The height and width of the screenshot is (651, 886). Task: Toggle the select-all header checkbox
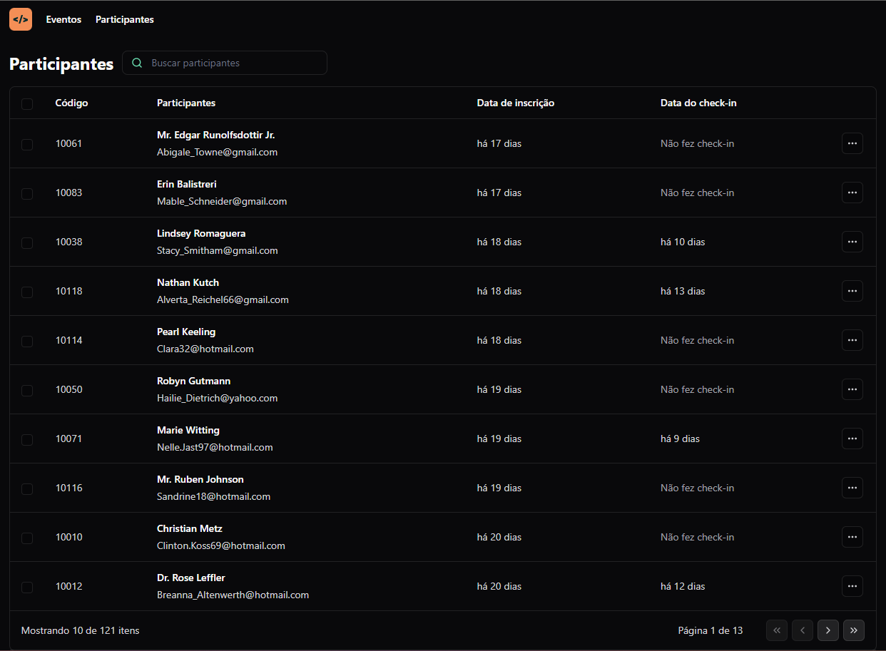tap(27, 104)
